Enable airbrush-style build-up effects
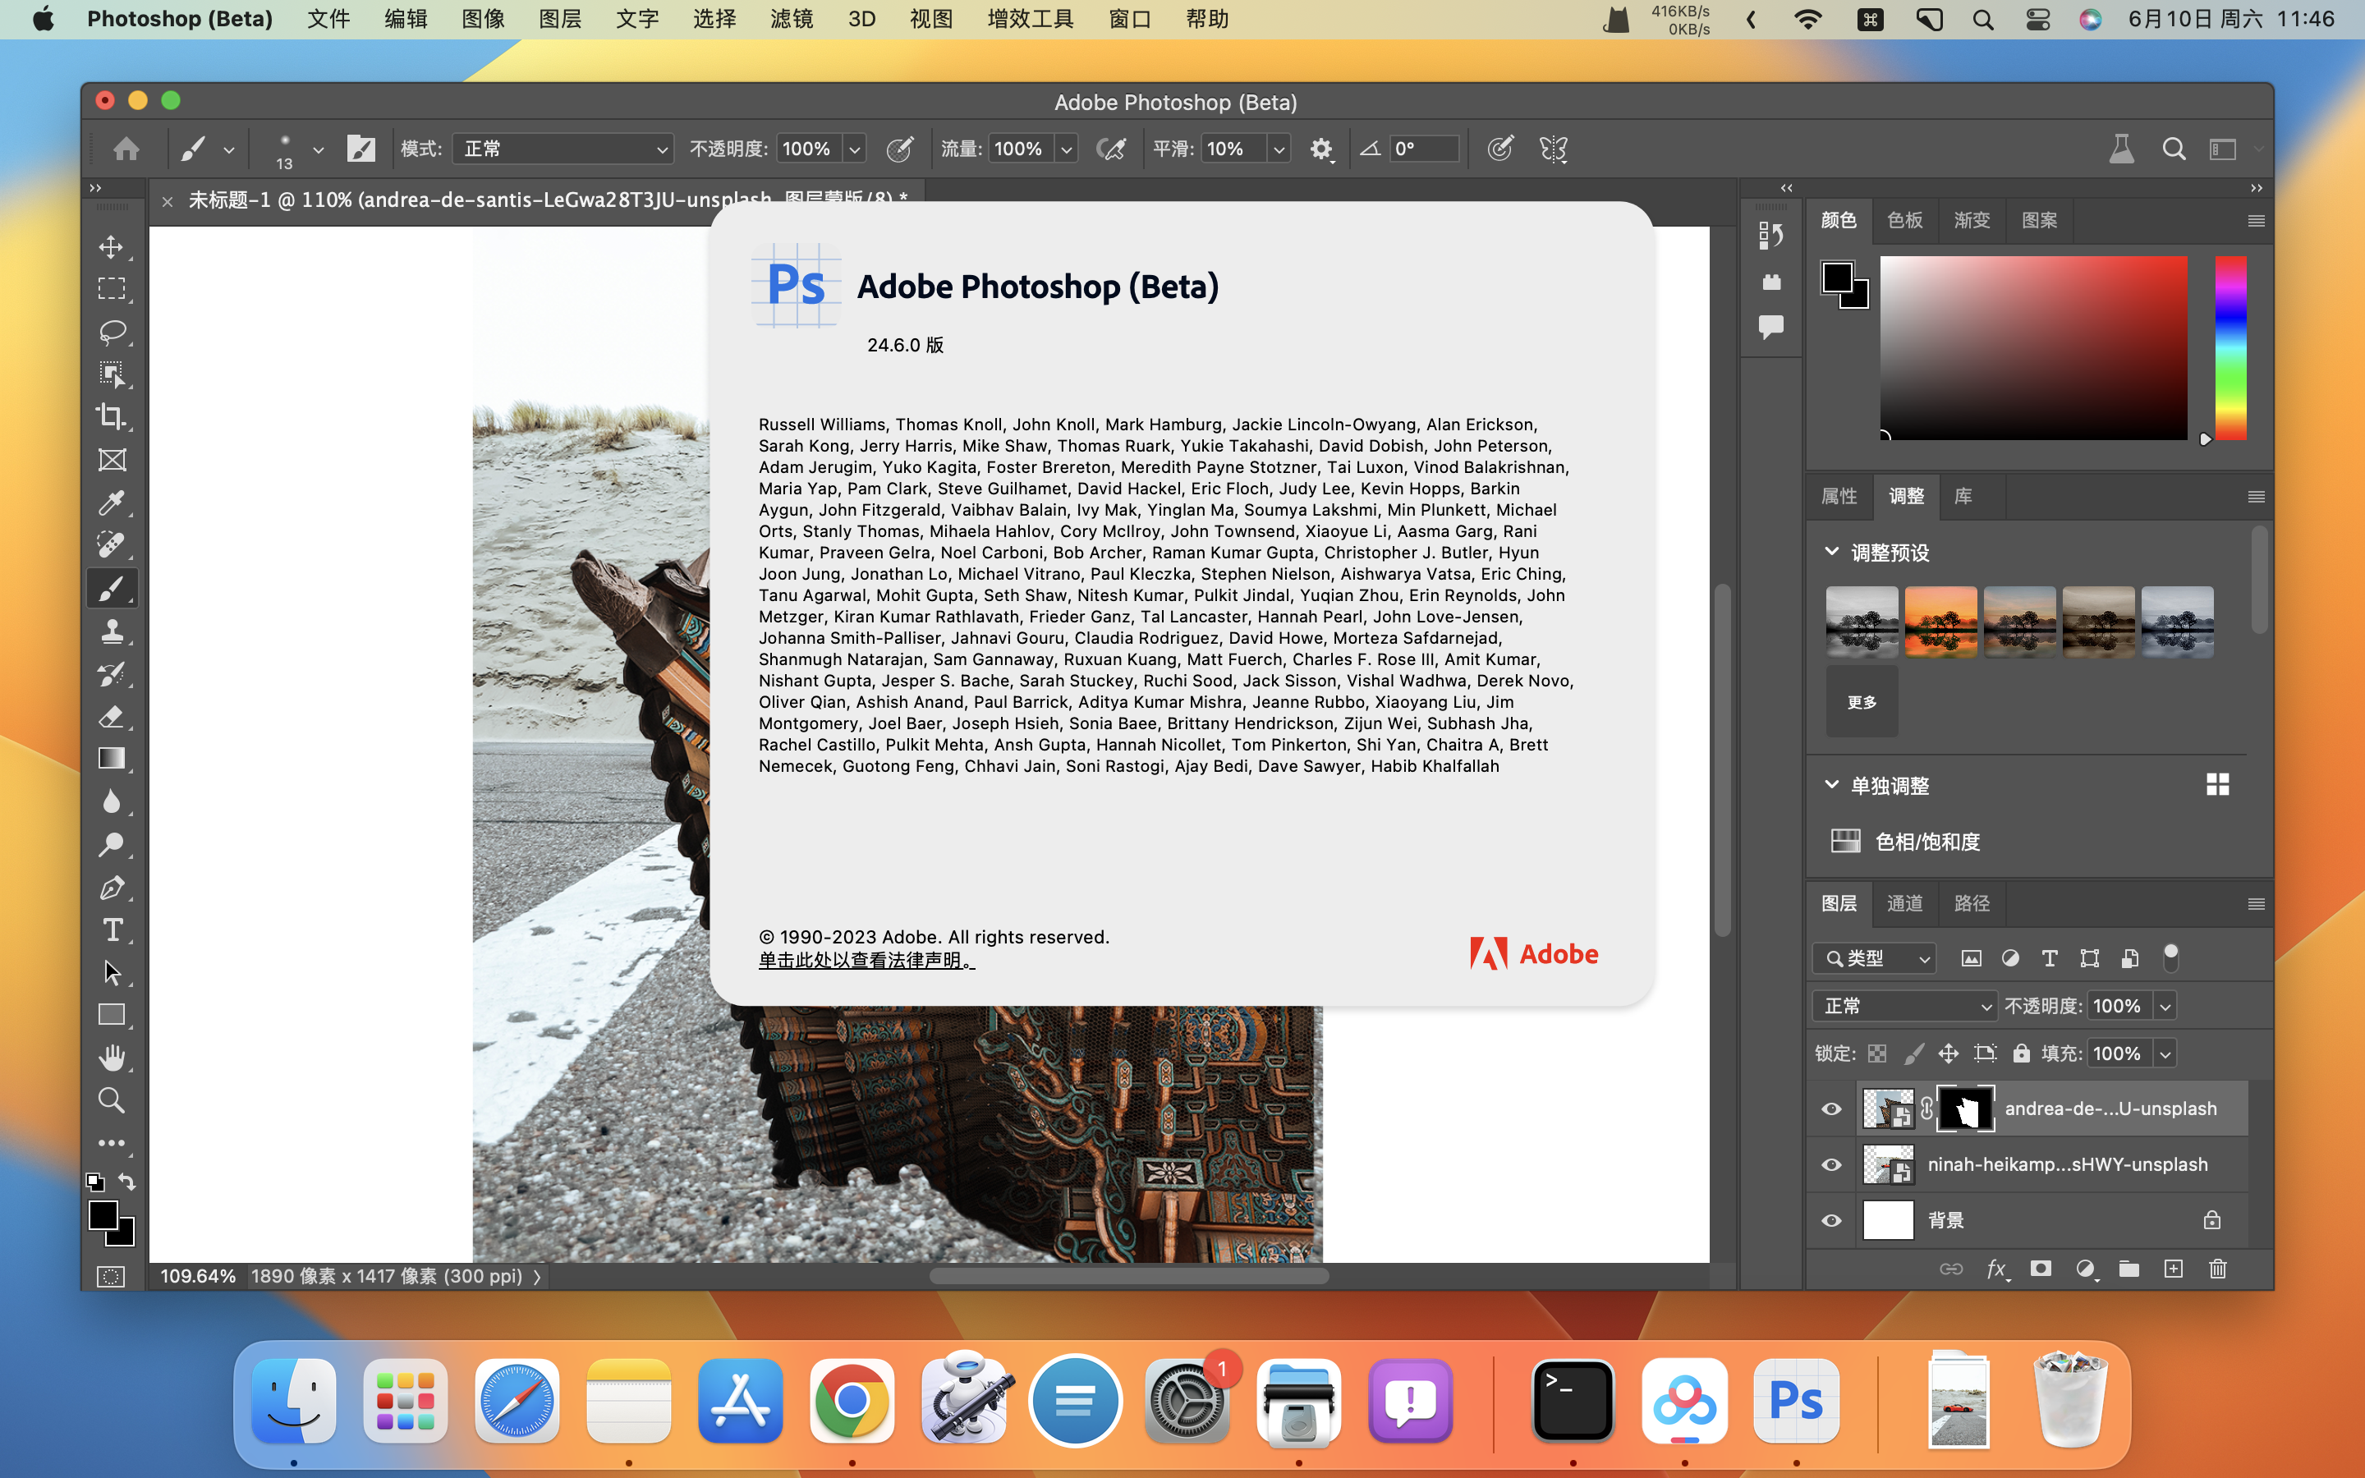 coord(1111,149)
